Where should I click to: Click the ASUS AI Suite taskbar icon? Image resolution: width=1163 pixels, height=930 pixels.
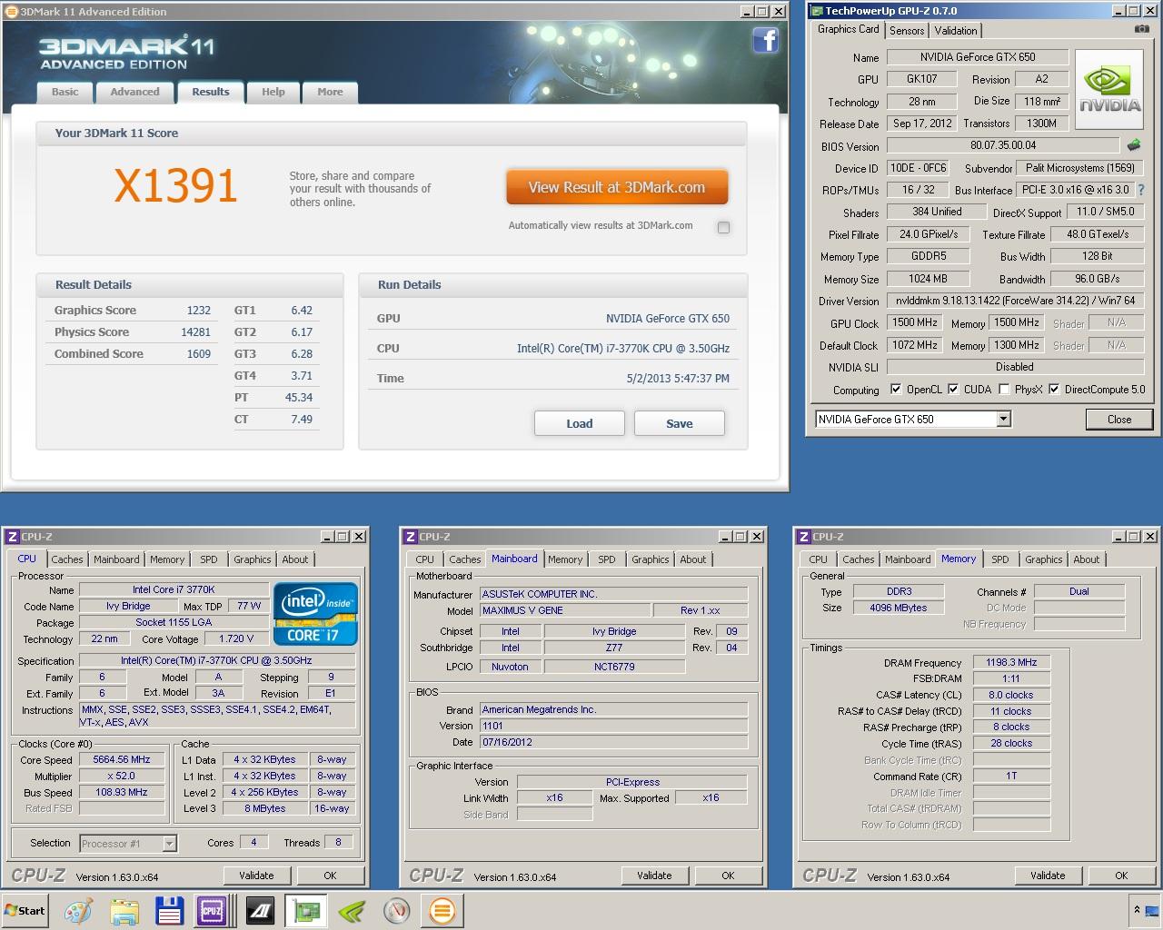point(261,911)
